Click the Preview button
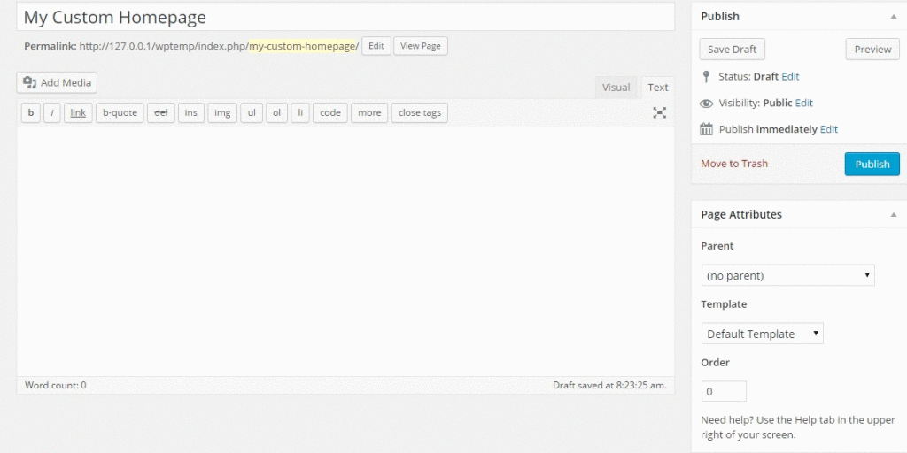 pyautogui.click(x=872, y=50)
